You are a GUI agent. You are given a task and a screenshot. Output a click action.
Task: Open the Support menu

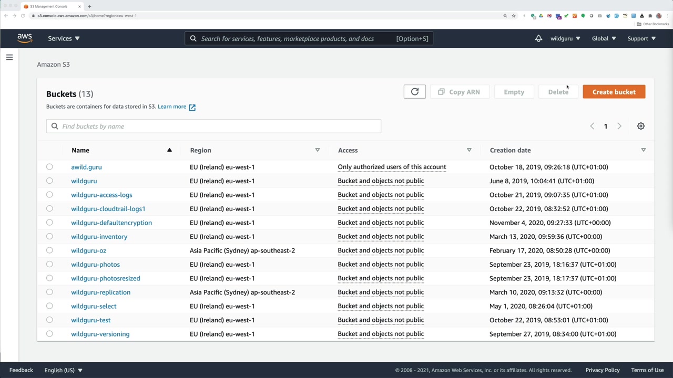pos(641,38)
